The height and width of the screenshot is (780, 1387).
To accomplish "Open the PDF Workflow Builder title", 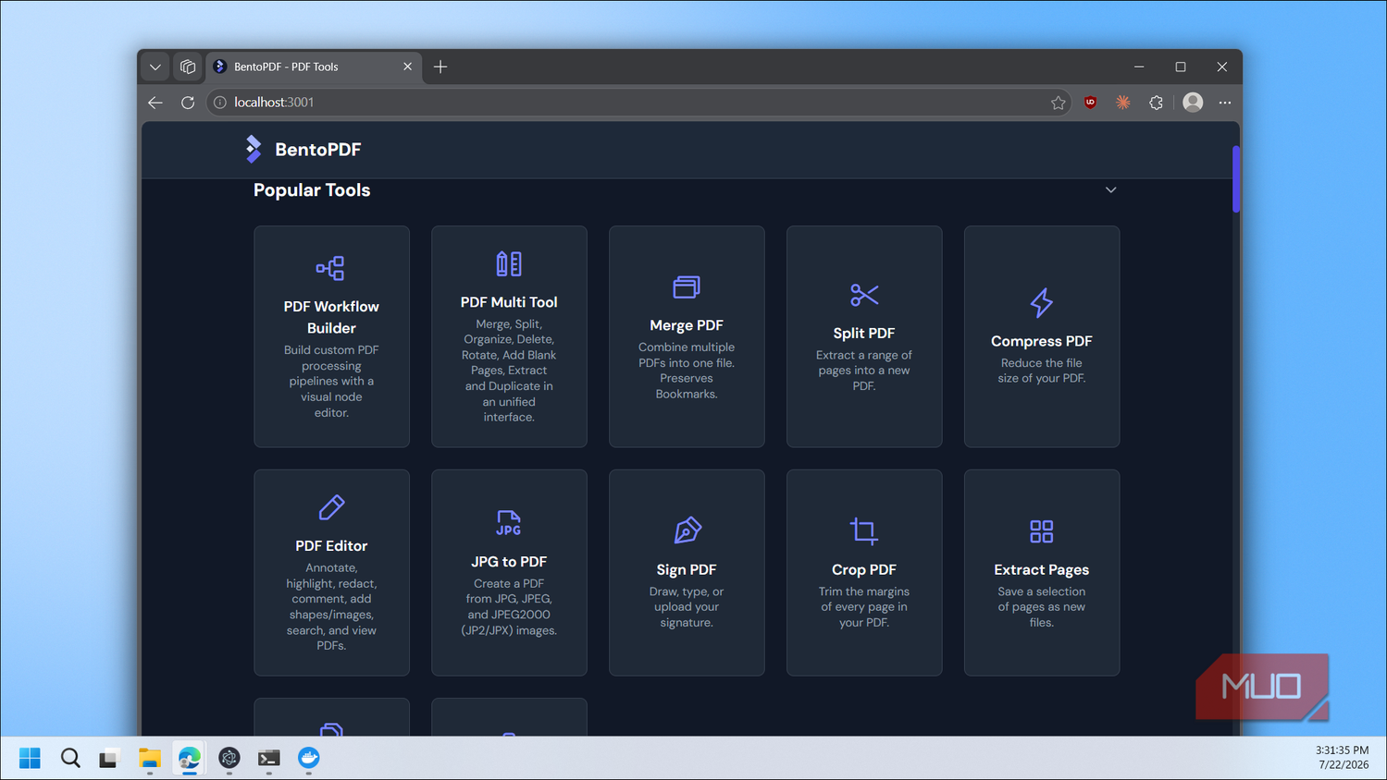I will click(x=331, y=317).
